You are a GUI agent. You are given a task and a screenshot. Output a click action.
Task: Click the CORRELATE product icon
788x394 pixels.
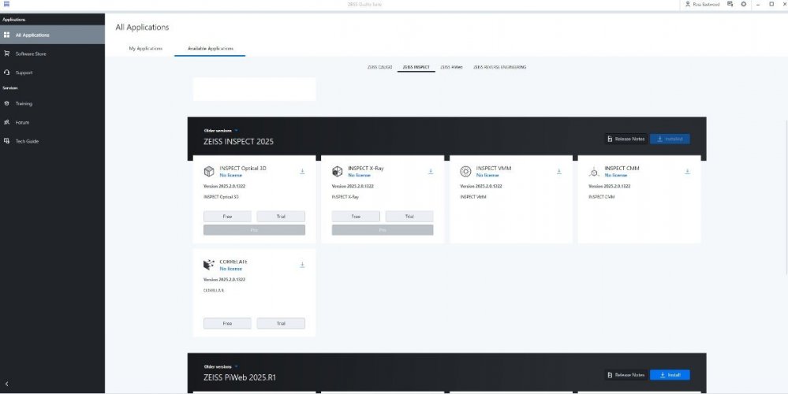click(x=208, y=265)
